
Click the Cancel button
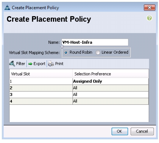(142, 131)
